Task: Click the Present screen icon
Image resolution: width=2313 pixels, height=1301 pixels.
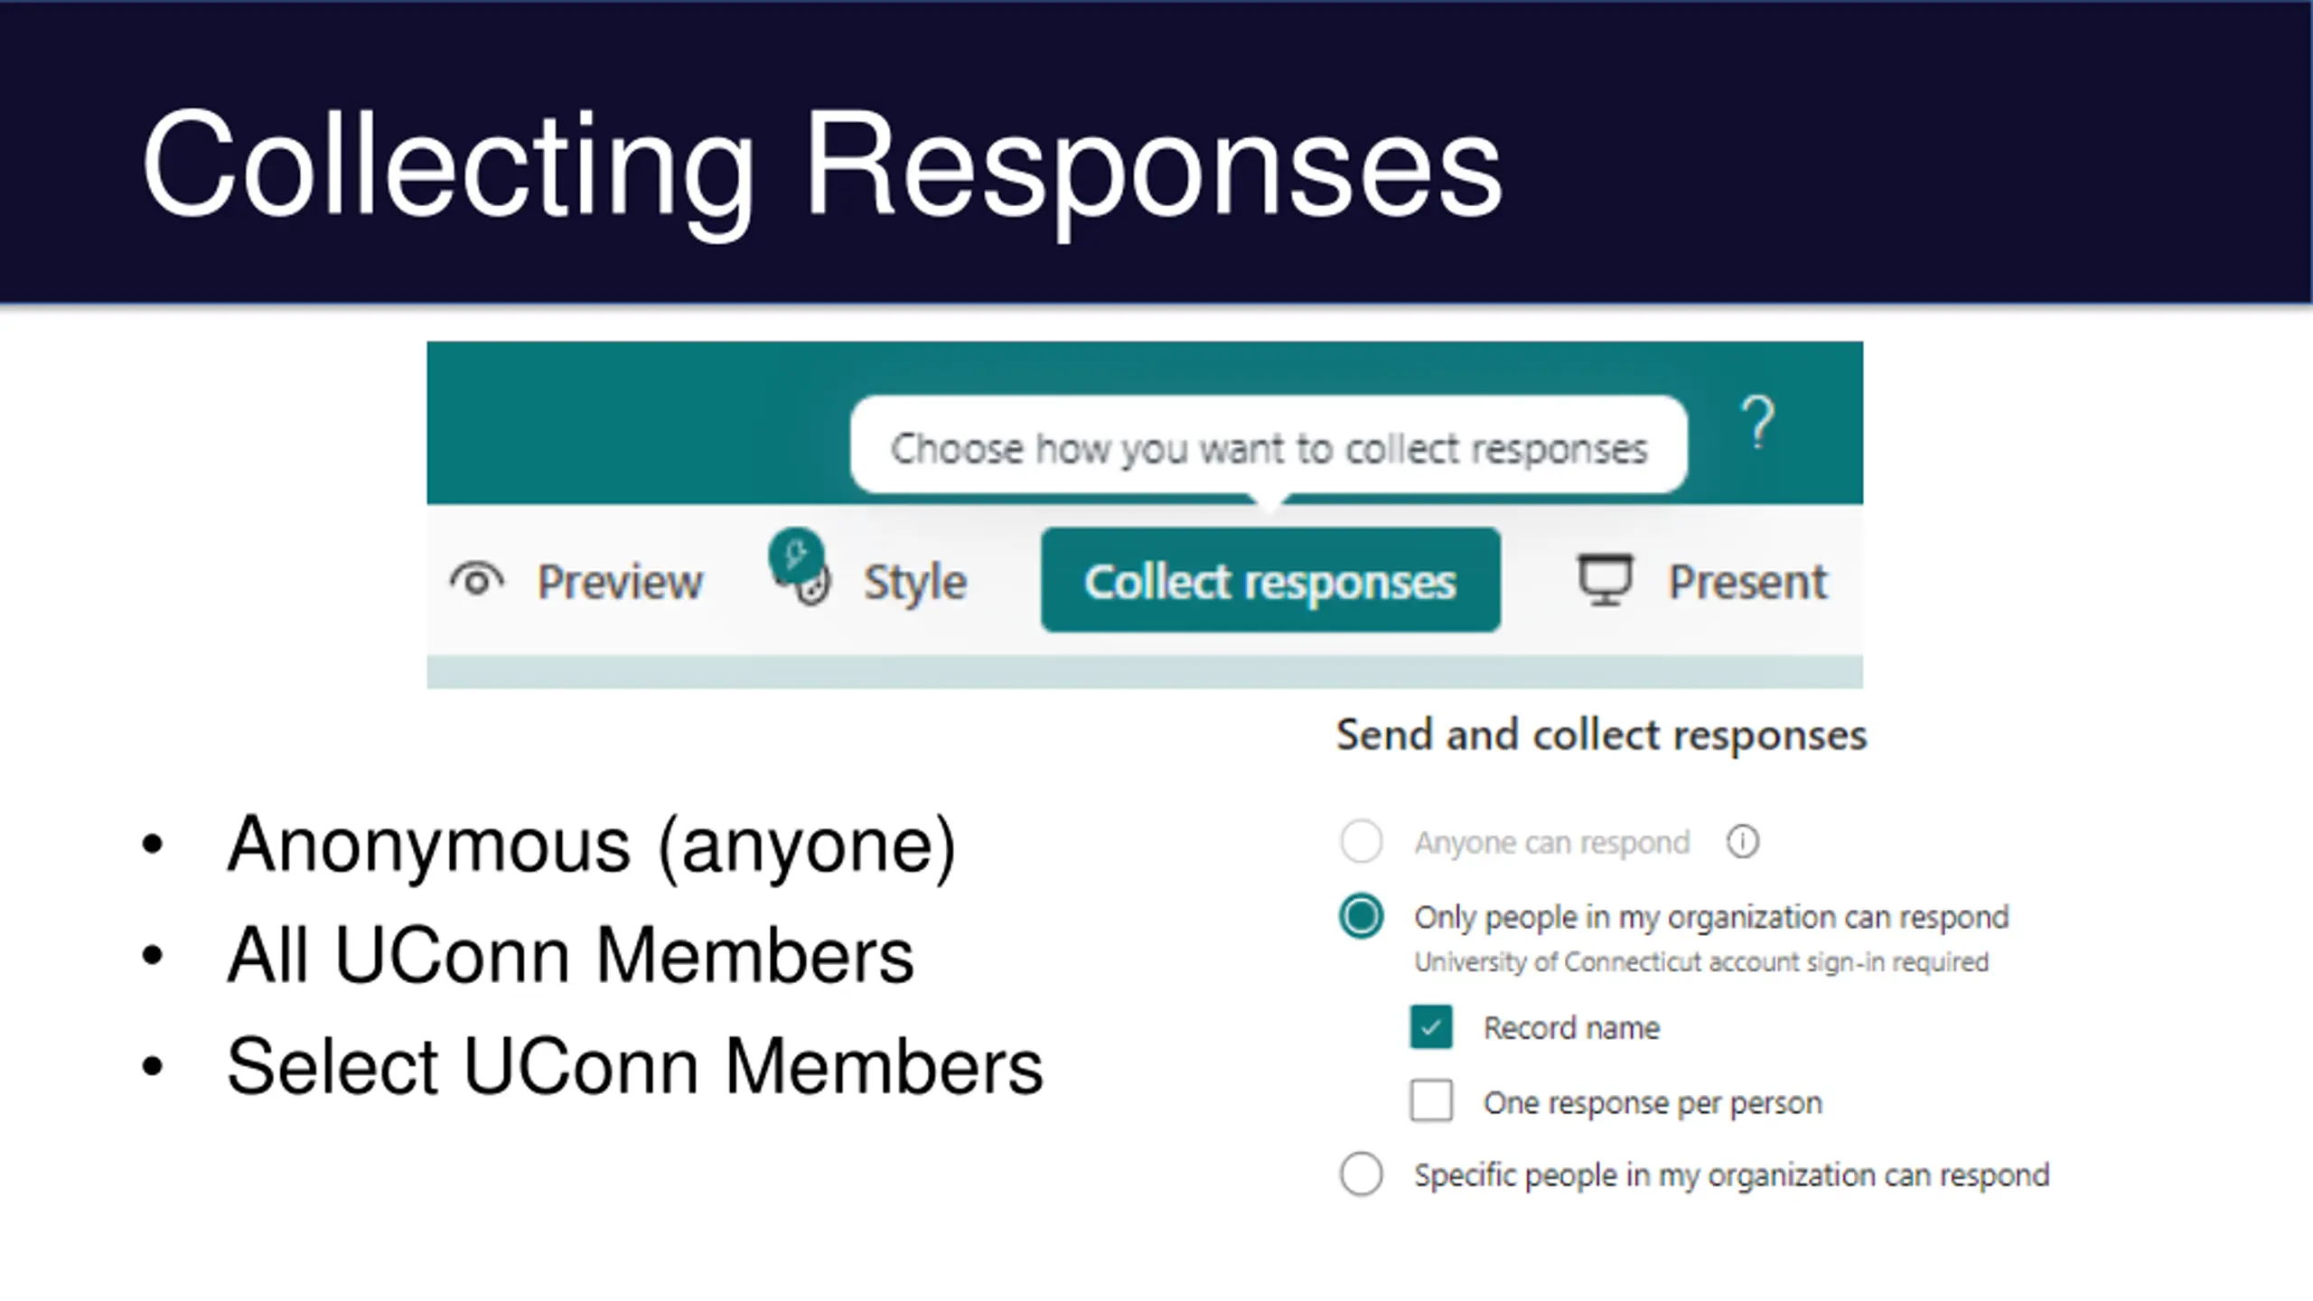Action: tap(1606, 580)
